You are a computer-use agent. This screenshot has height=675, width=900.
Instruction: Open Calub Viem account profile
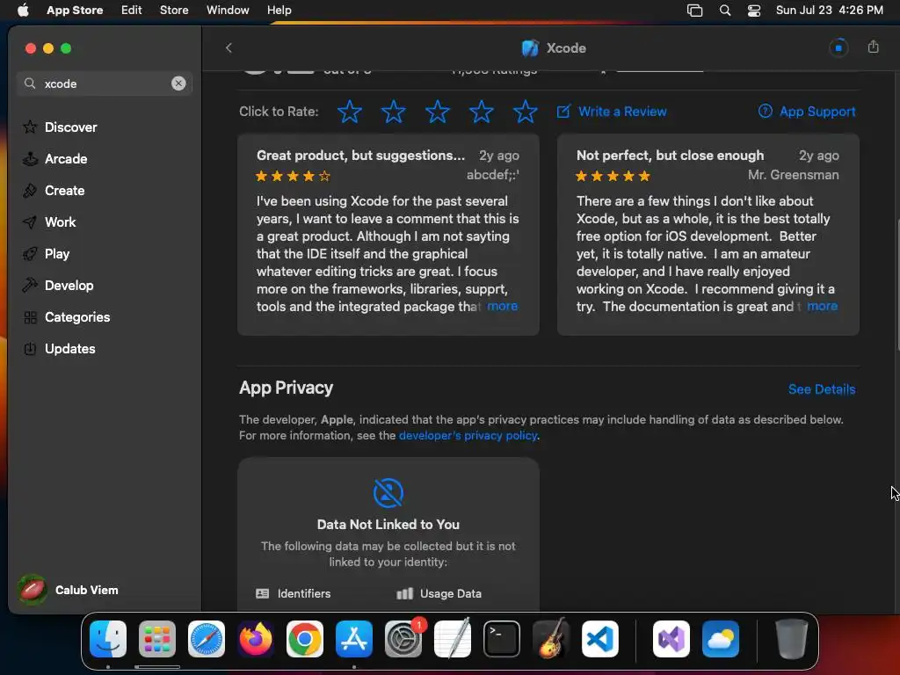(69, 590)
